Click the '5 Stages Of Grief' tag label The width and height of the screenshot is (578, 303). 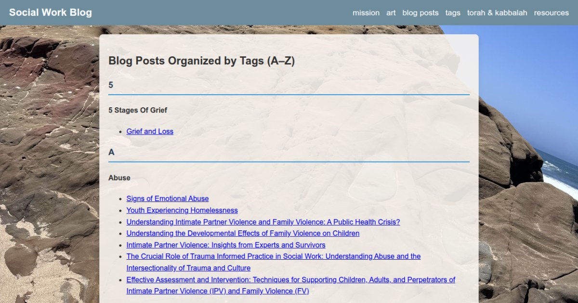[138, 110]
